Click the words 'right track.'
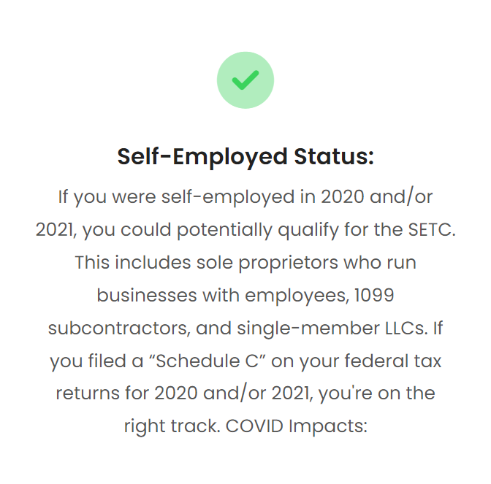This screenshot has width=491, height=484. click(x=172, y=426)
